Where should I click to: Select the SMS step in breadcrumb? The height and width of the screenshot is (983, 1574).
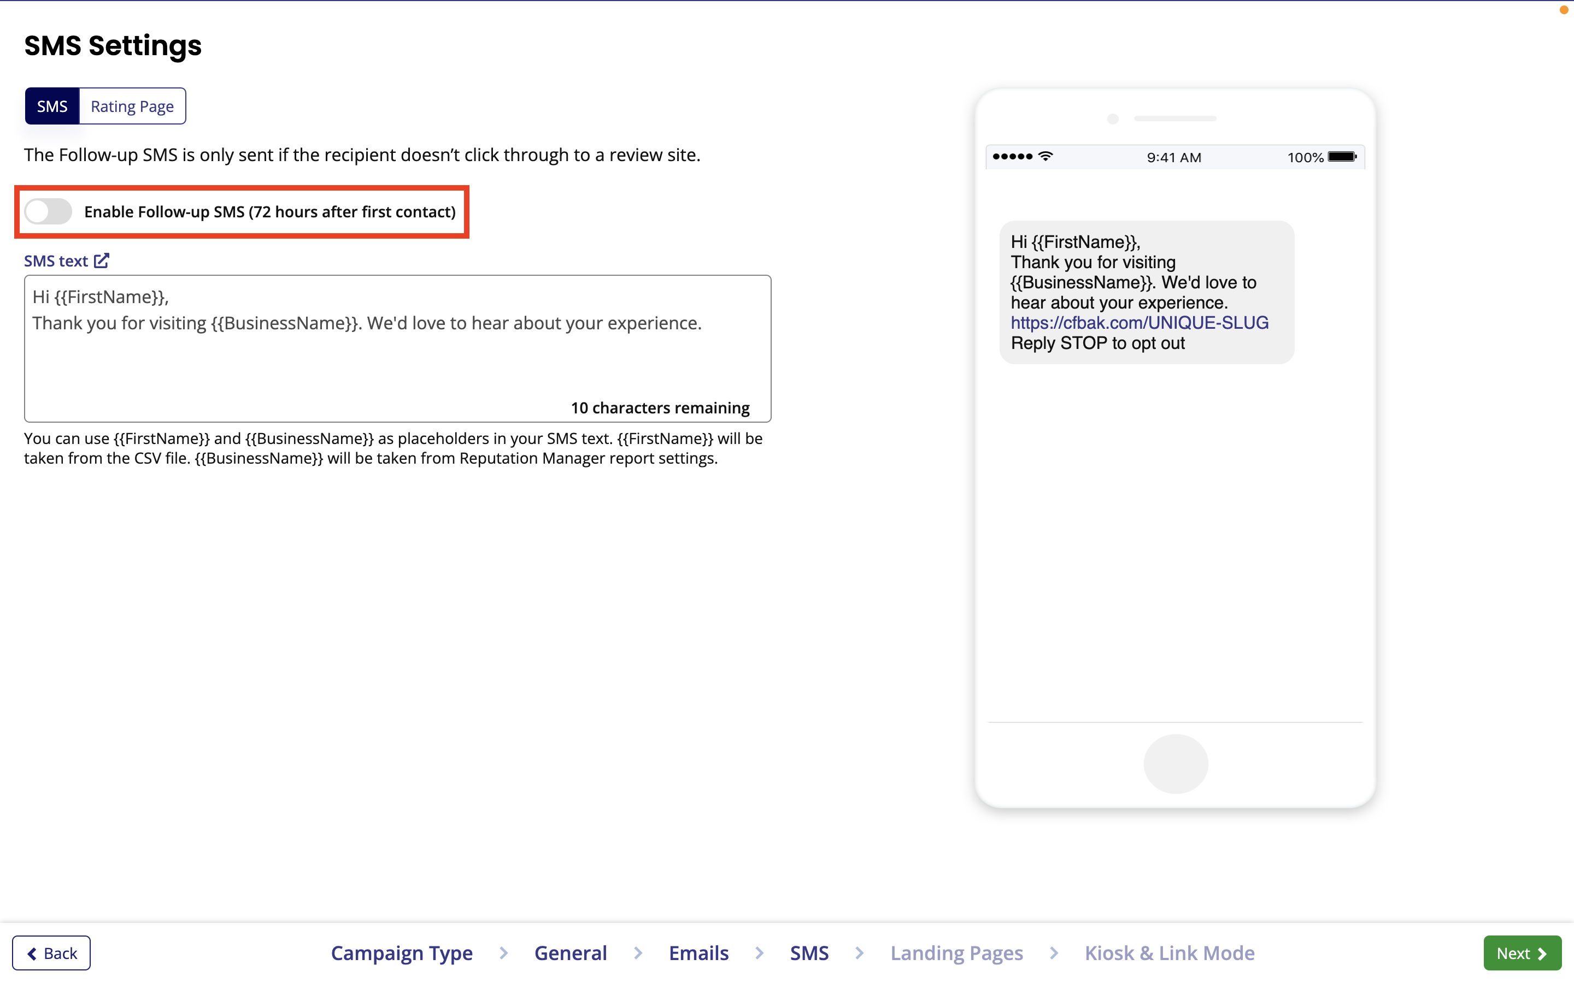[x=809, y=953]
